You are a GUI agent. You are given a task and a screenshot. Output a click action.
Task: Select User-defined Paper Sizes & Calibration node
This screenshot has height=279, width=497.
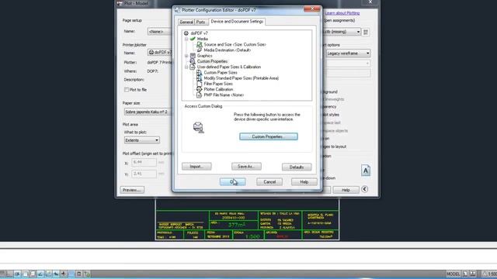(229, 67)
